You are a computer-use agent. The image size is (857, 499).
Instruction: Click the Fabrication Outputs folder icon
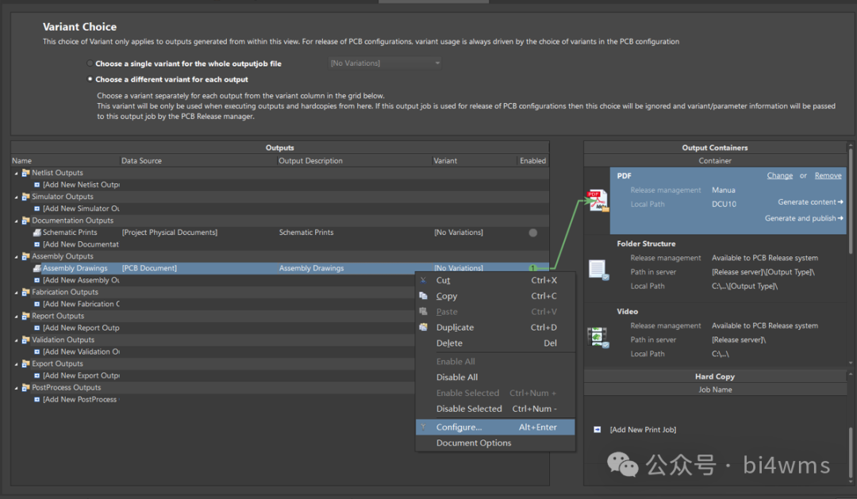(25, 292)
